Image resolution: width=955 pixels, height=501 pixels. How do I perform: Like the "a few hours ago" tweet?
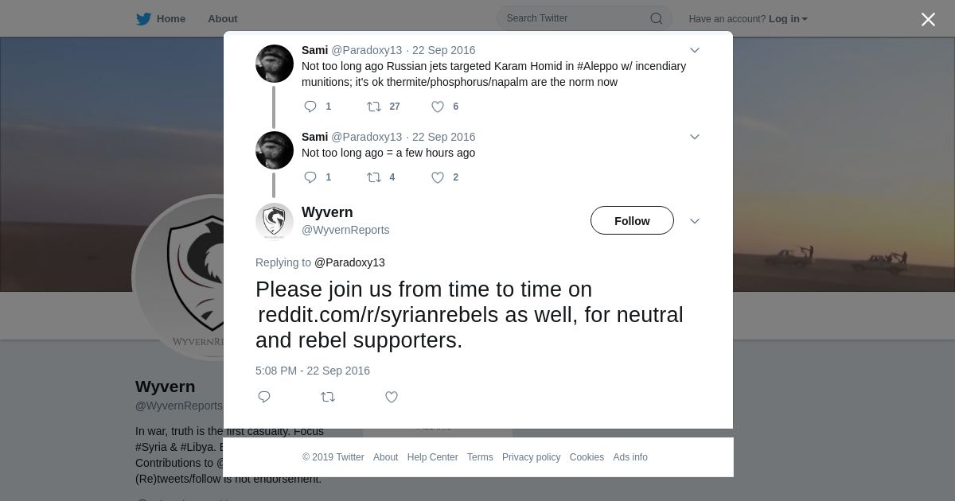438,177
